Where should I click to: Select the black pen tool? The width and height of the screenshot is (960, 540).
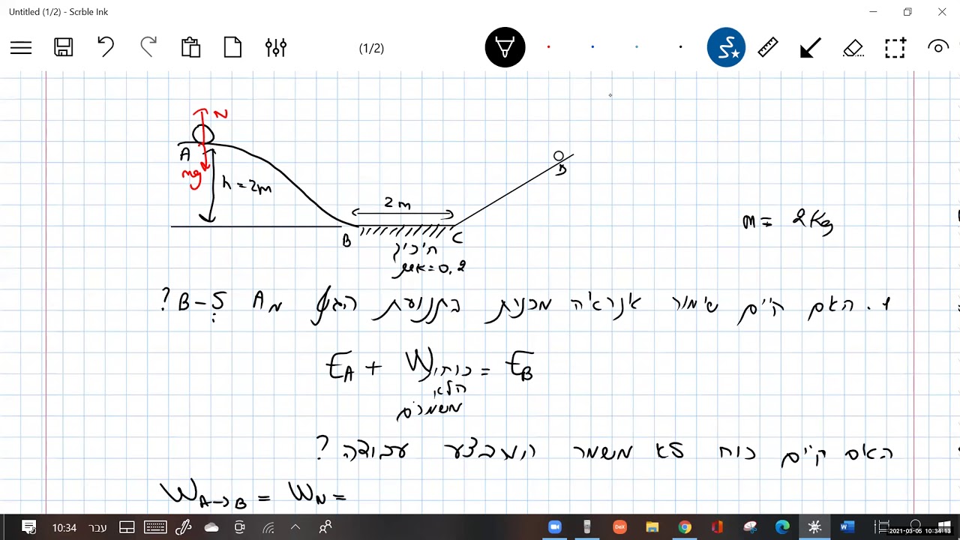pos(505,48)
